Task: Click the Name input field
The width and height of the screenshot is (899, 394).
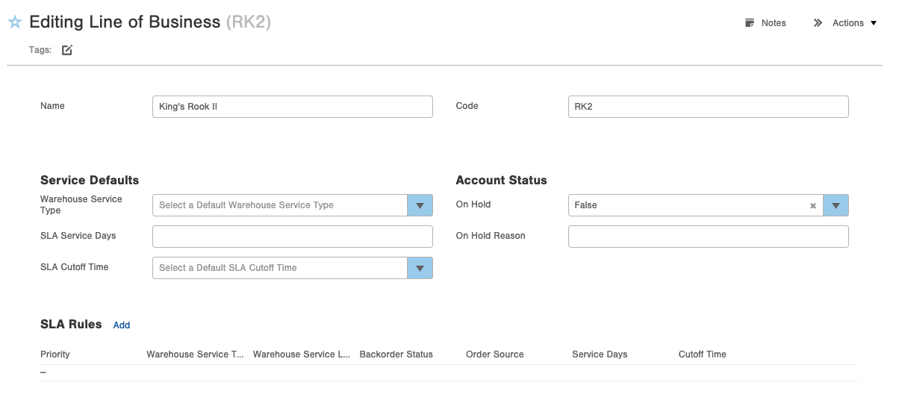Action: pos(293,107)
